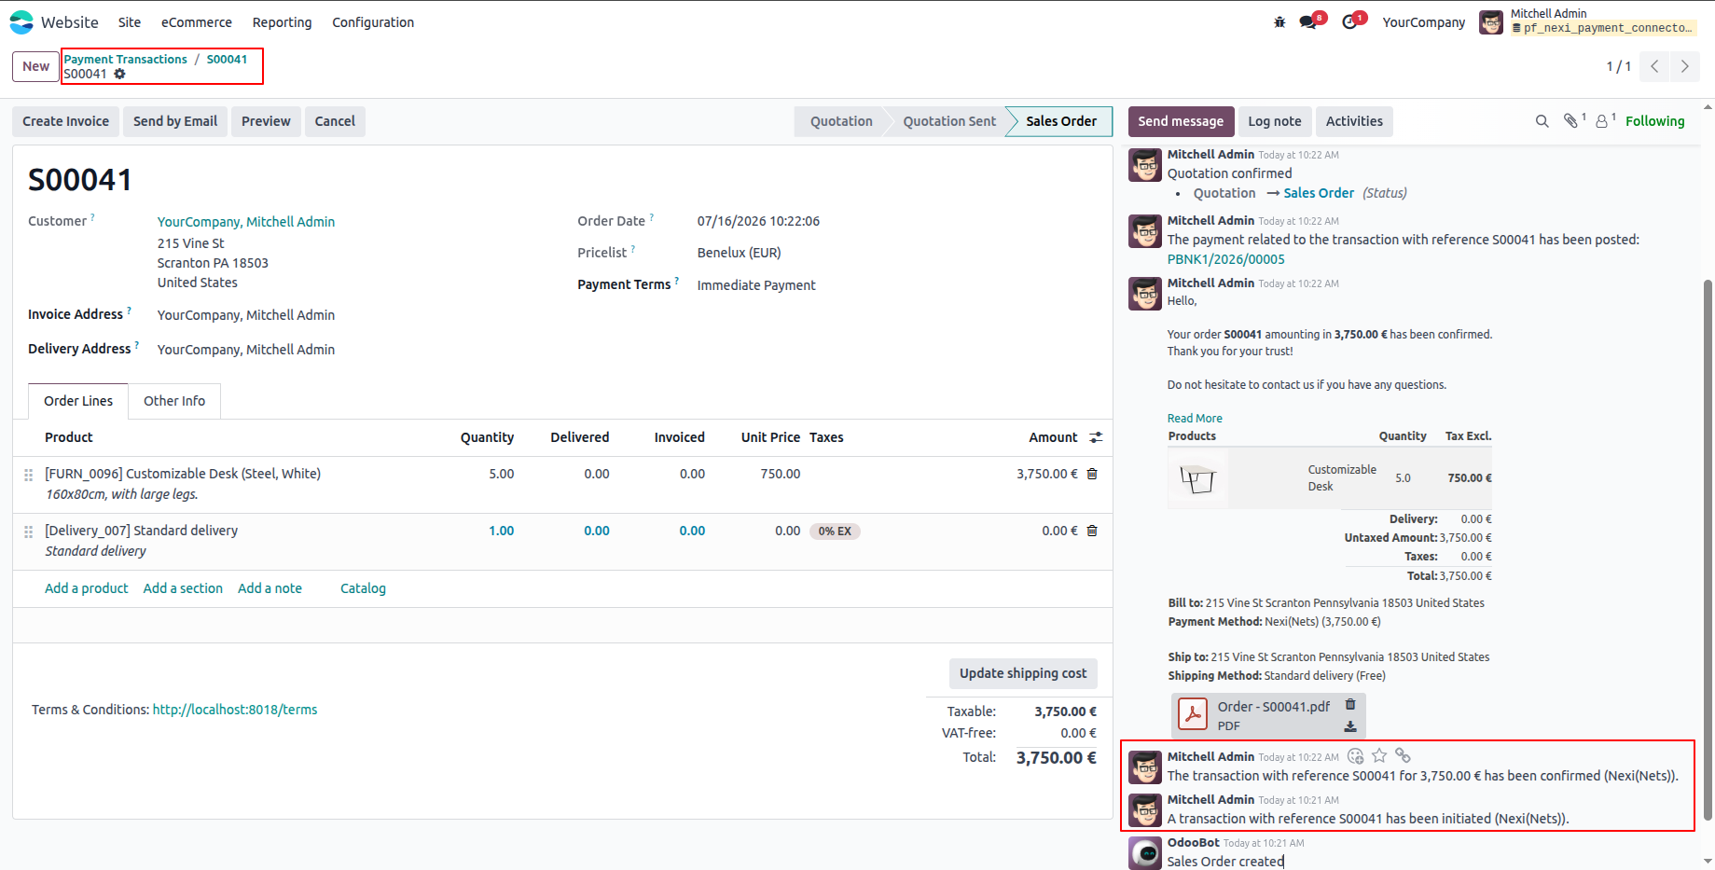
Task: Download the Order - S00041.pdf attachment
Action: pos(1350,726)
